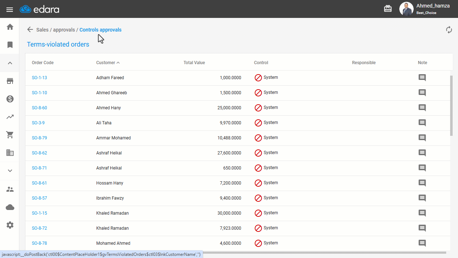Open order SO-1-13
The height and width of the screenshot is (258, 458).
[x=39, y=78]
